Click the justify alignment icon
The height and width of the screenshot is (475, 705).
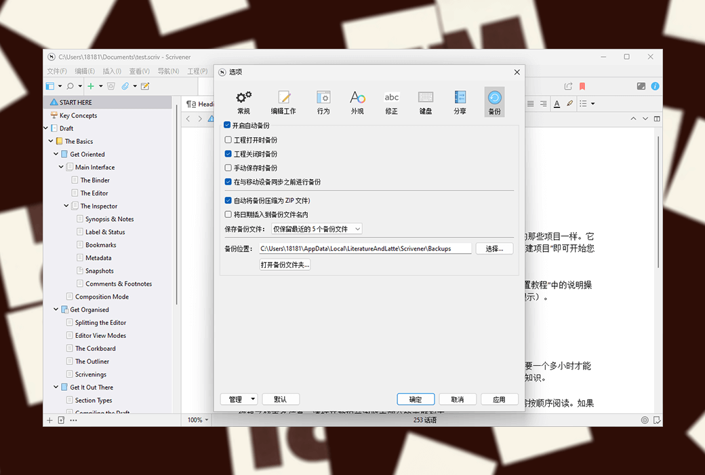tap(531, 104)
